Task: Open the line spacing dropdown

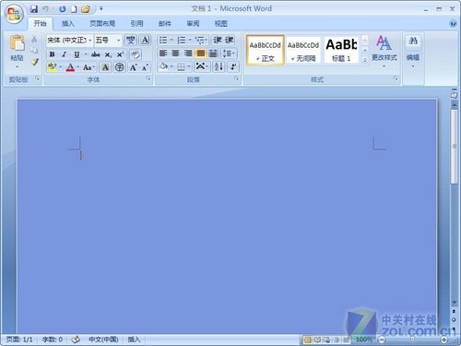Action: click(229, 54)
